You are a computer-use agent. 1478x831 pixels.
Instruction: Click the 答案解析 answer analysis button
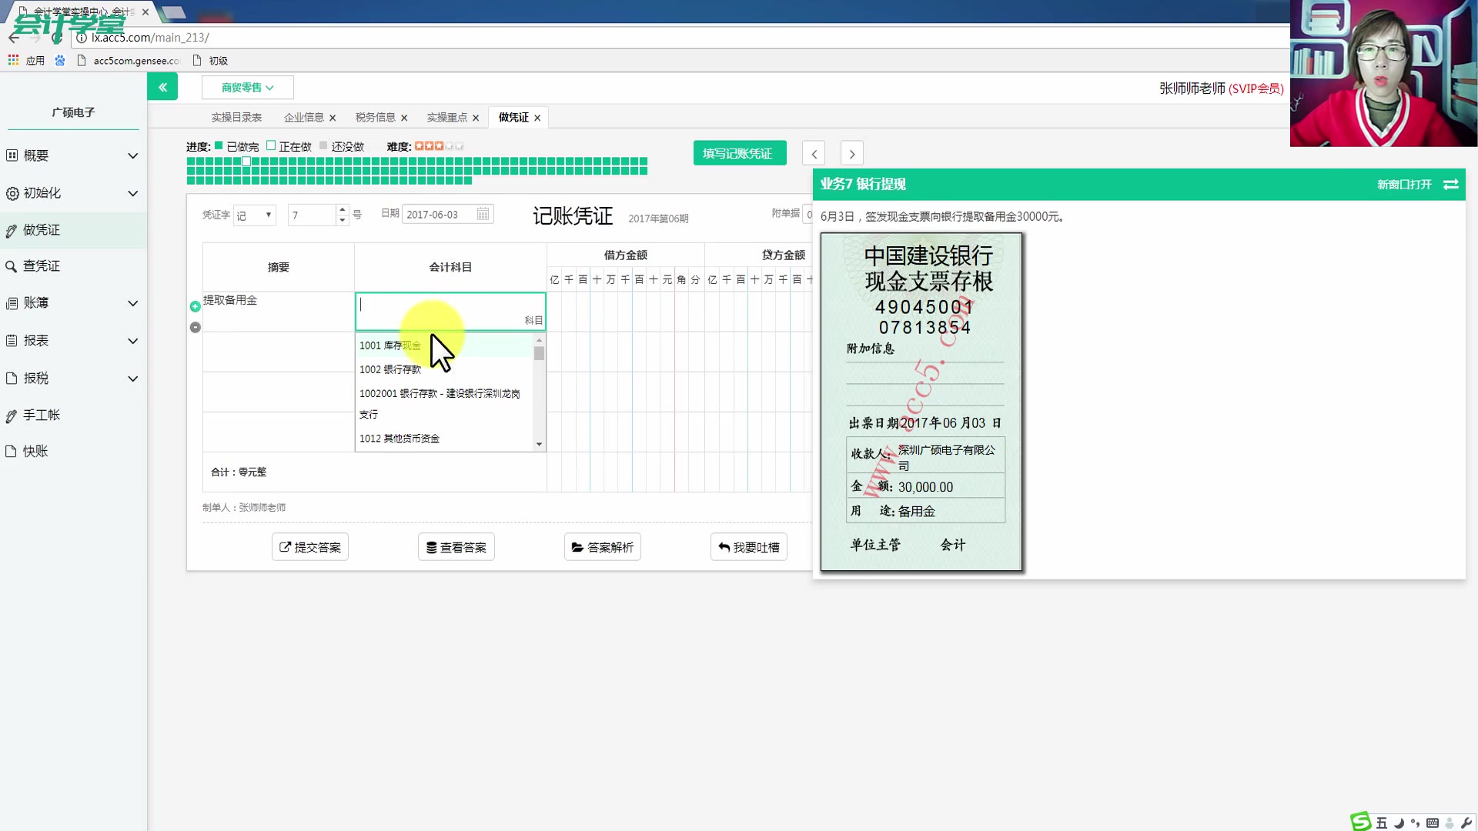click(602, 546)
